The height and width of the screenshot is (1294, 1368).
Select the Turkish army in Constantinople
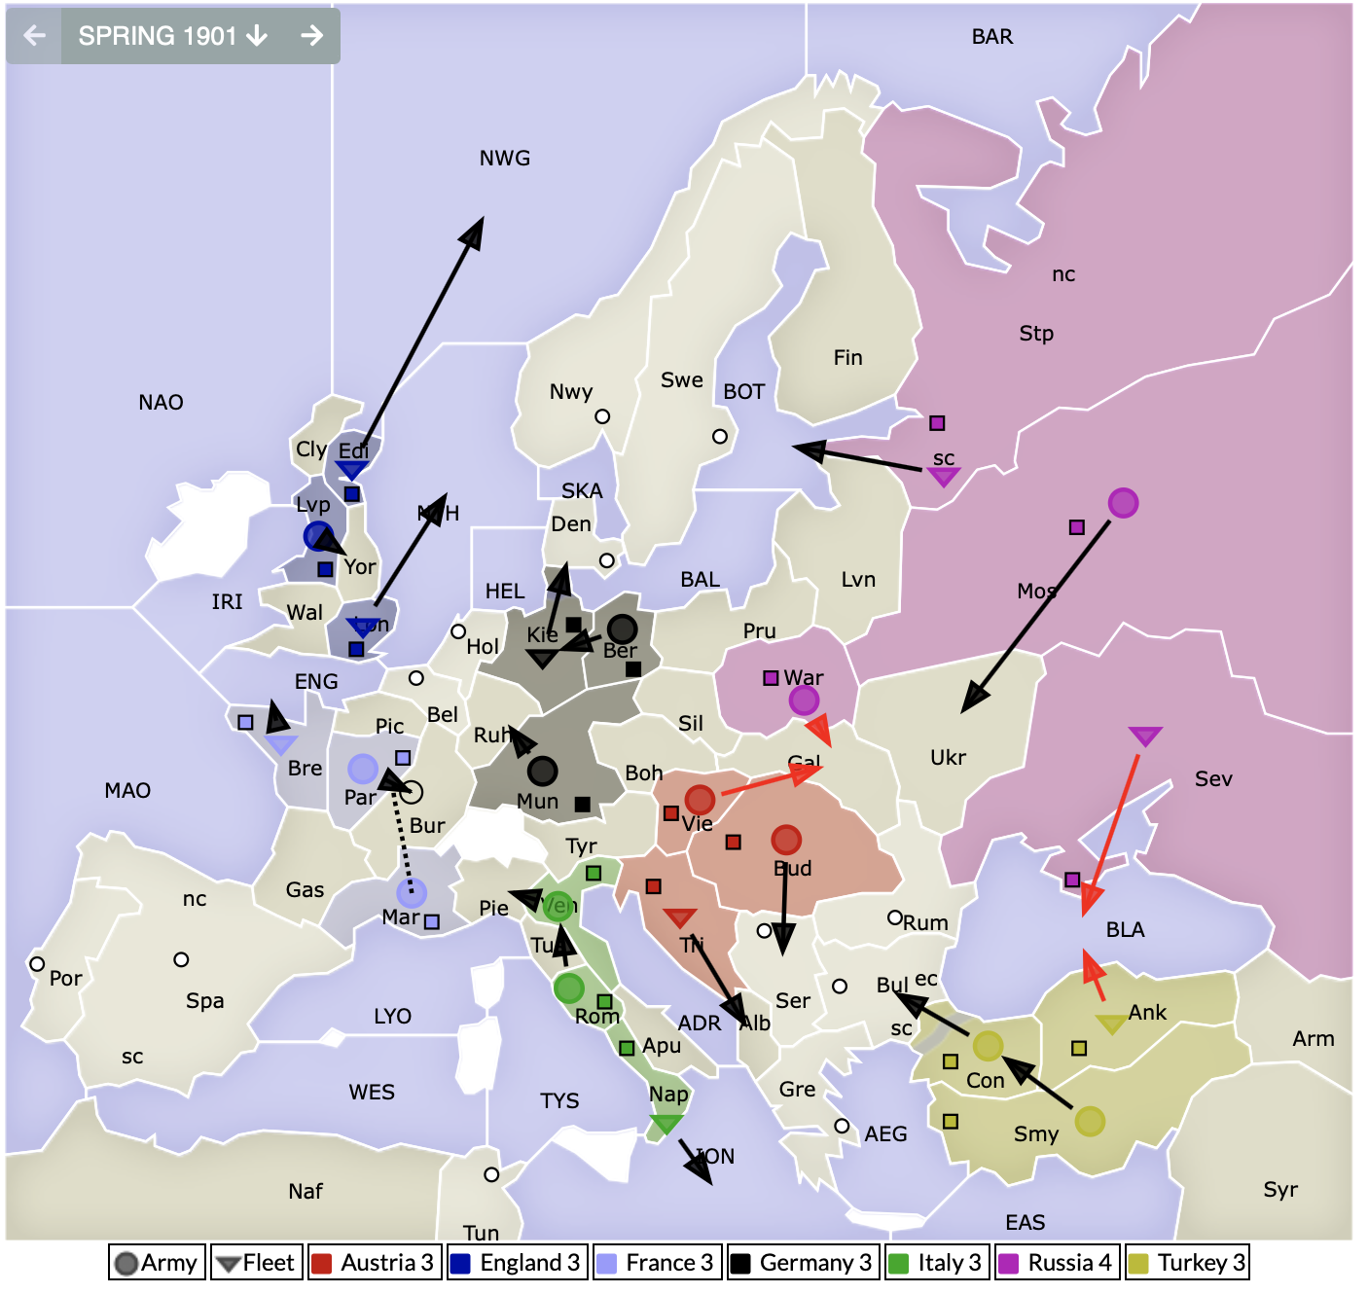coord(988,1046)
